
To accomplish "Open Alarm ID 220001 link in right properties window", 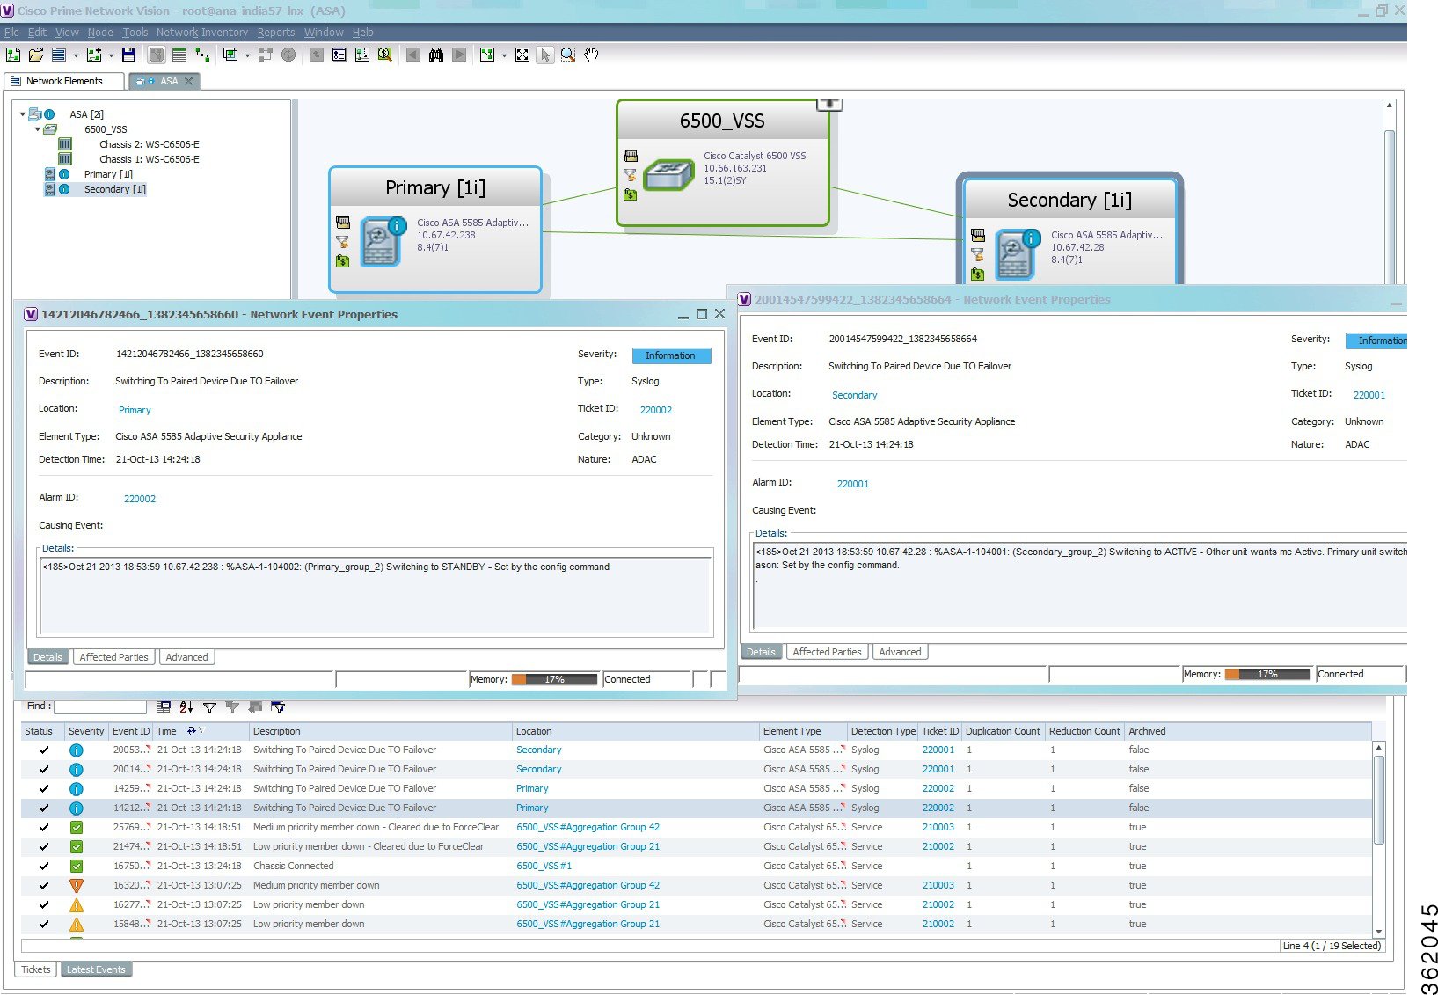I will (853, 484).
